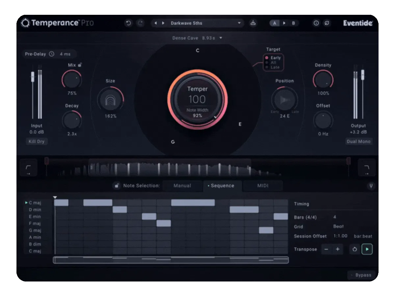This screenshot has width=395, height=296.
Task: Click the Temperance Pro logo
Action: click(x=58, y=23)
